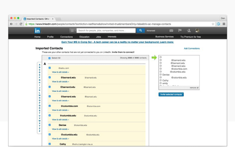The width and height of the screenshot is (235, 161).
Task: Jump to letter B in alphabet index
Action: tap(40, 67)
